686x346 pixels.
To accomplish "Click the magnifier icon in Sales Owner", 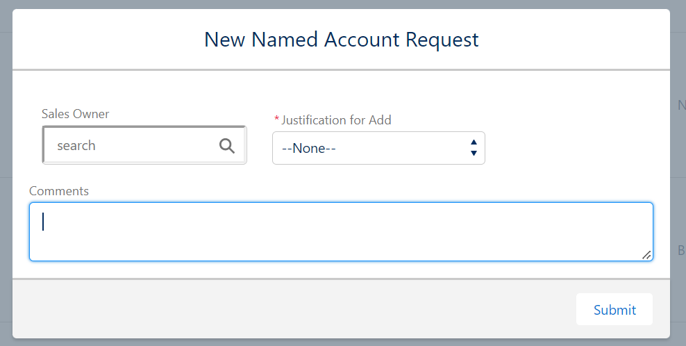I will [227, 145].
